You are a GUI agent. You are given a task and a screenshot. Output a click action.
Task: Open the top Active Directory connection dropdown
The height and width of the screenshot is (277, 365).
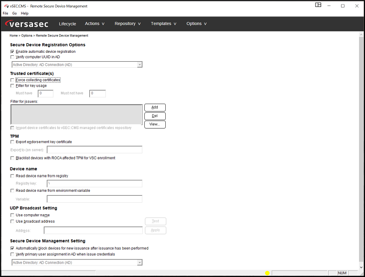click(x=139, y=65)
